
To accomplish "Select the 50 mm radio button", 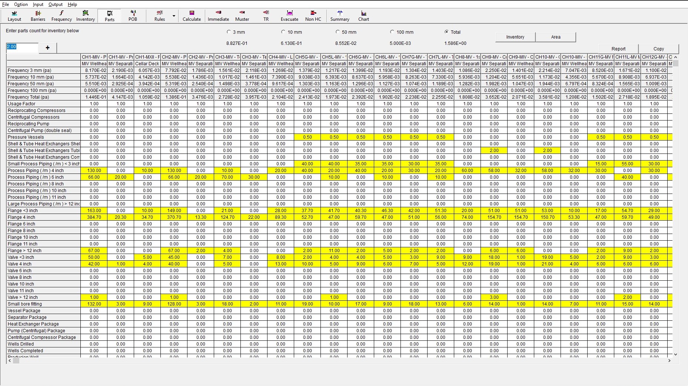I will 338,32.
